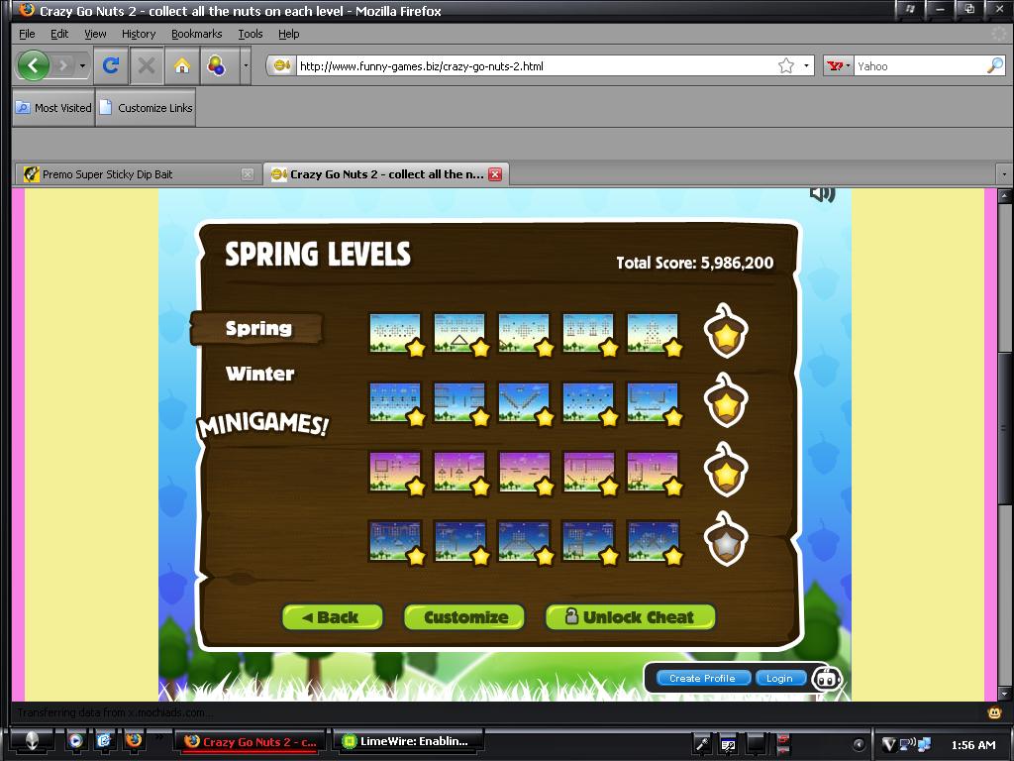Go back with Firefox's green back arrow

[33, 65]
